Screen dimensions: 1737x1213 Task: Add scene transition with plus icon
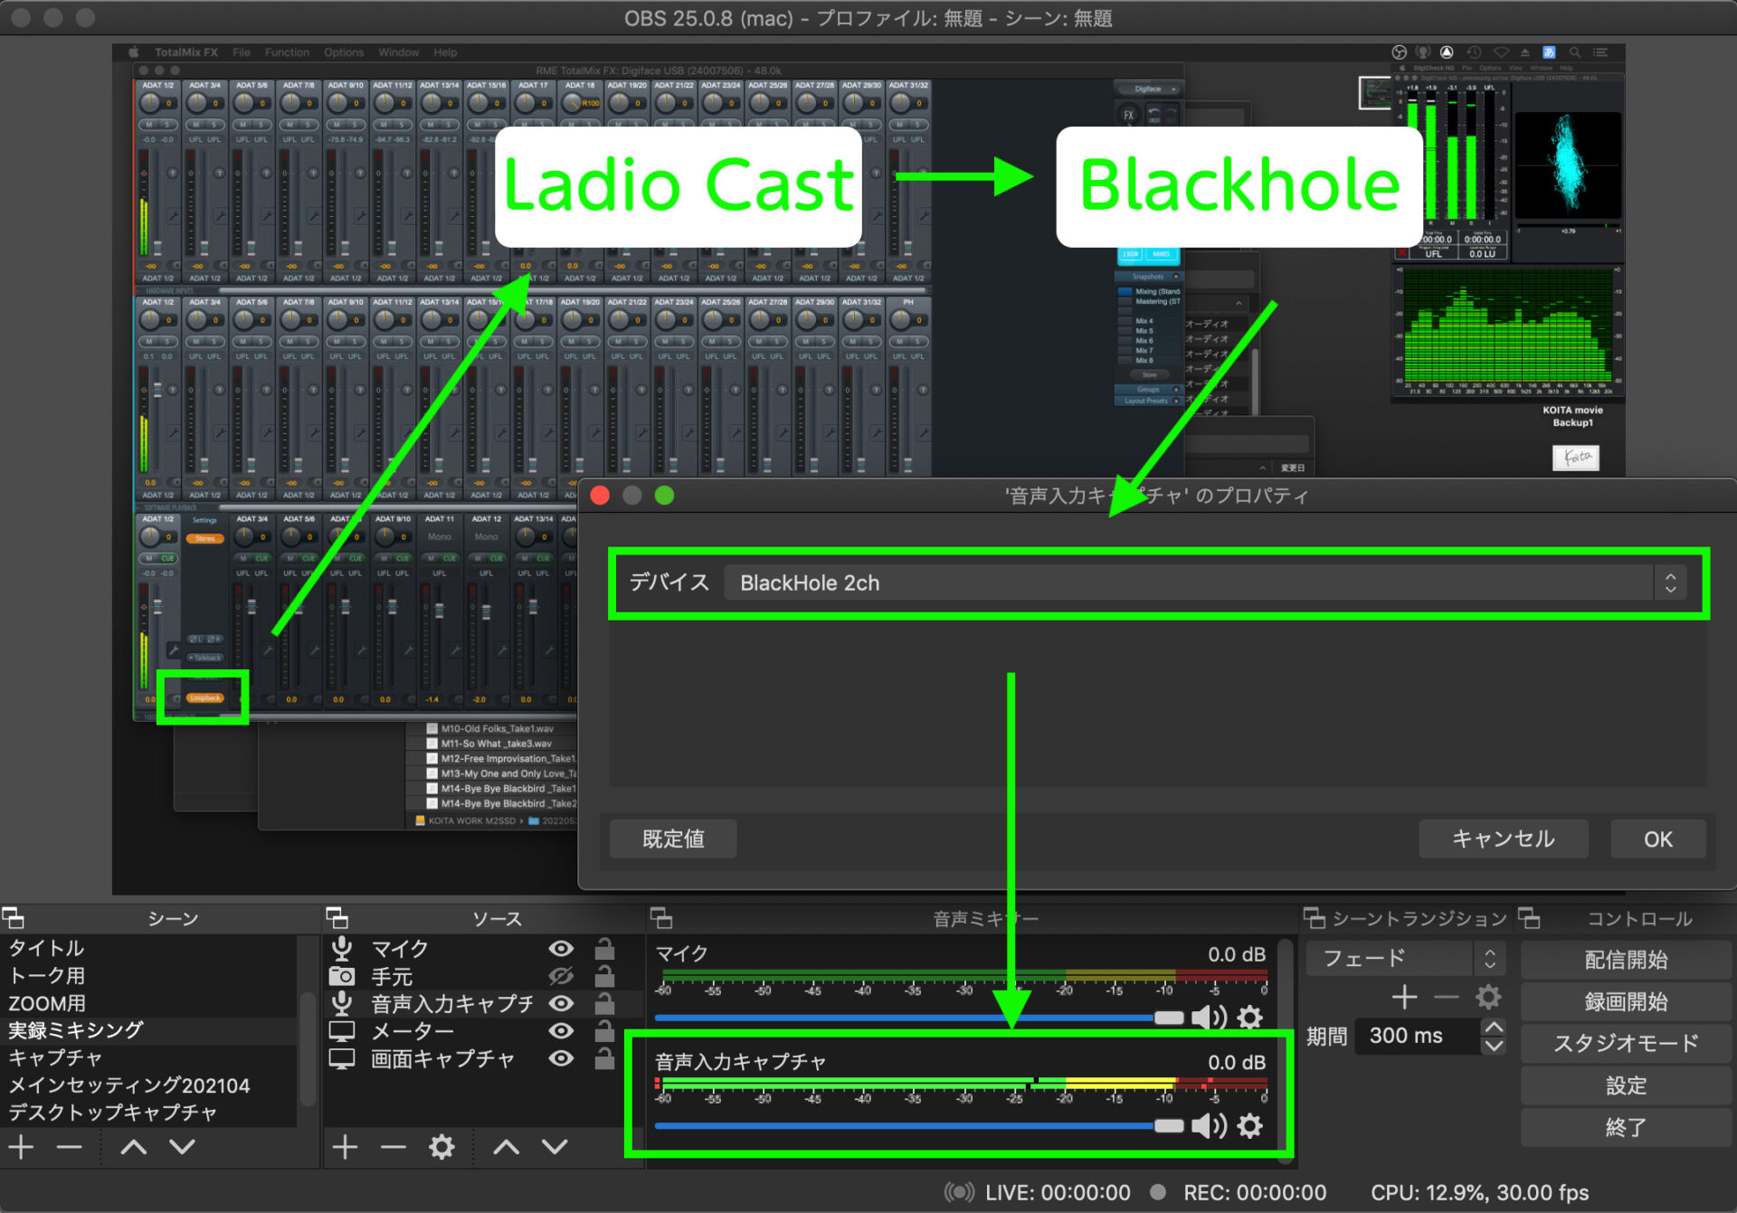point(1404,997)
